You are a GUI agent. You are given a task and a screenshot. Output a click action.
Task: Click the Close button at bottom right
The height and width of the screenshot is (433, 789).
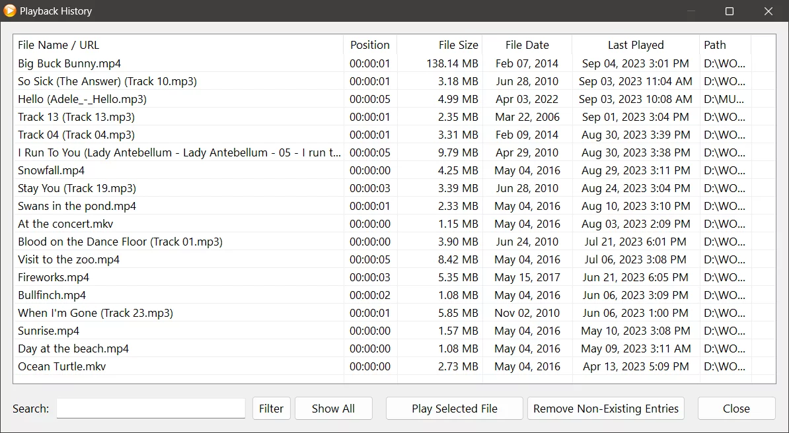[x=736, y=409]
